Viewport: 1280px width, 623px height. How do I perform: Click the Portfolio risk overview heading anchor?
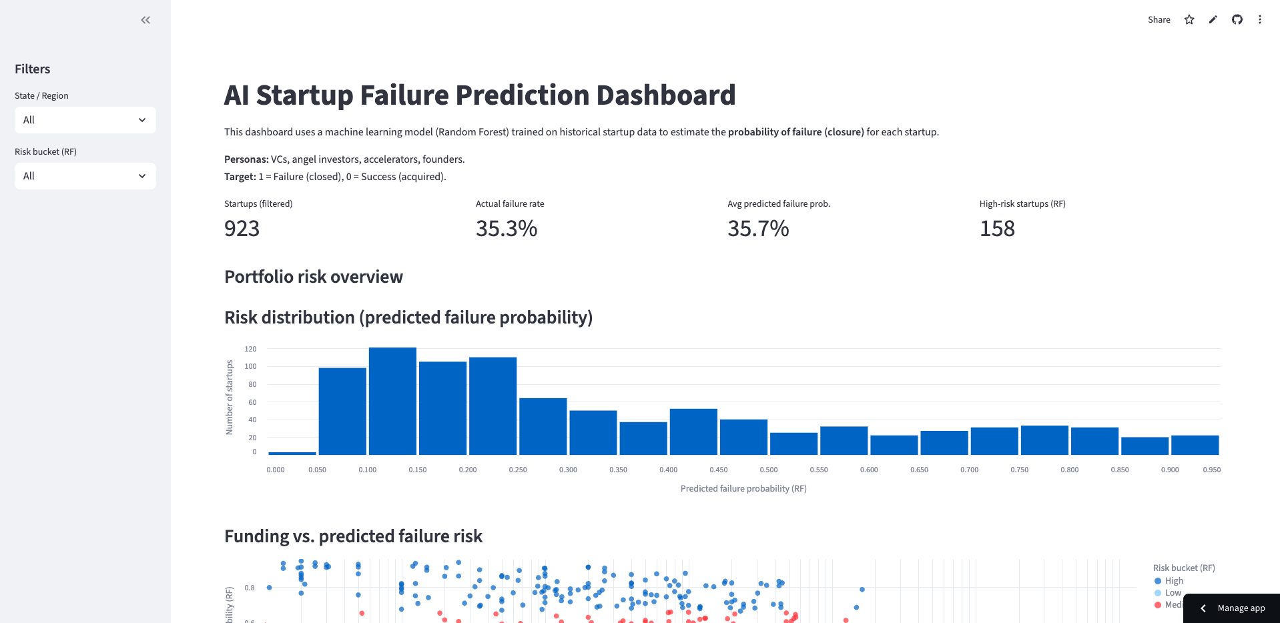[314, 276]
